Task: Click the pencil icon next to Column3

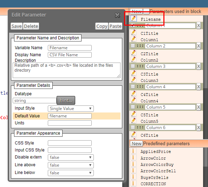Action: 134,80
